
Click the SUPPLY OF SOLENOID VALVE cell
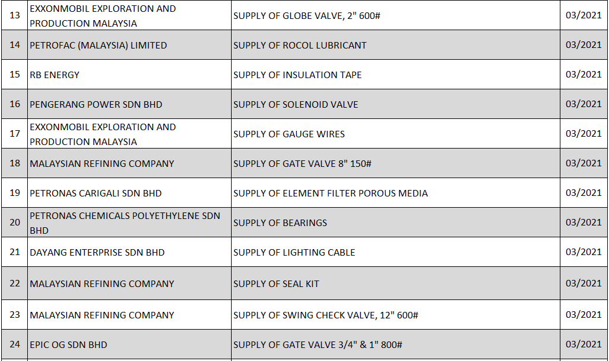pos(296,105)
